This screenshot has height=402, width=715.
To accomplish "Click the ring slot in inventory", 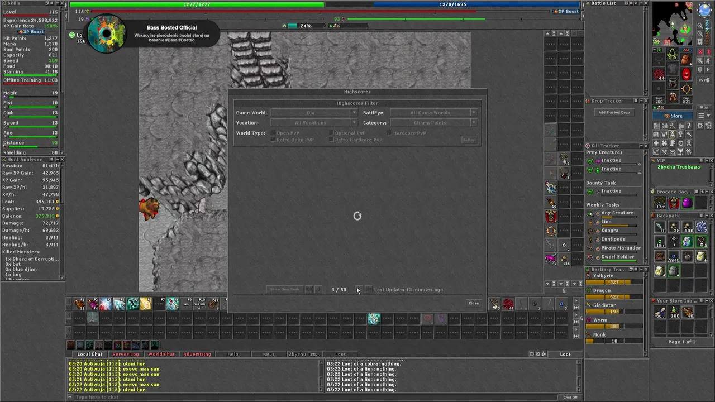I will click(659, 88).
